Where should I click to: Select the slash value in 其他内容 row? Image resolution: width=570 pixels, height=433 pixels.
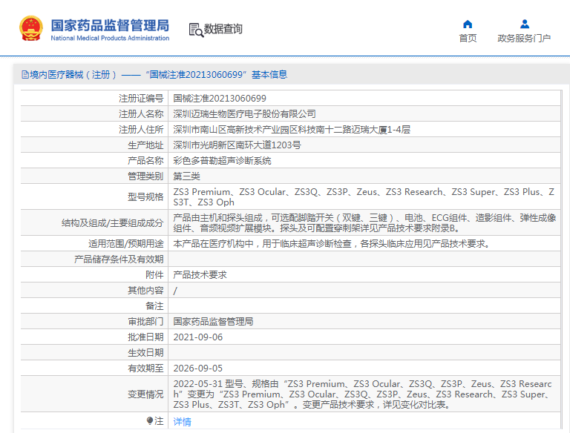[x=175, y=291]
